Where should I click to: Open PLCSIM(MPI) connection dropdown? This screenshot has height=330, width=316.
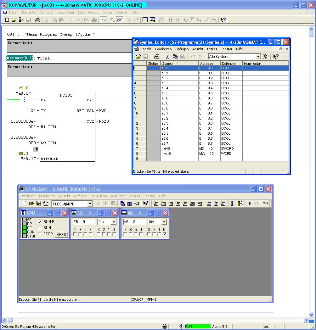coord(90,204)
